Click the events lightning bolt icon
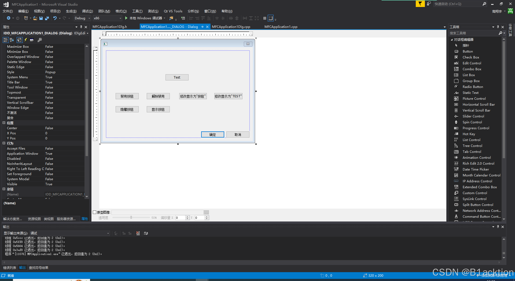Viewport: 515px width, 281px height. click(26, 40)
